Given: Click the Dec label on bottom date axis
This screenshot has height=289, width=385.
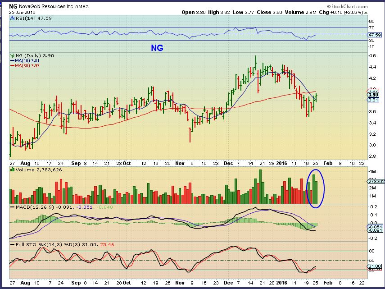Looking at the screenshot, I should tap(228, 283).
